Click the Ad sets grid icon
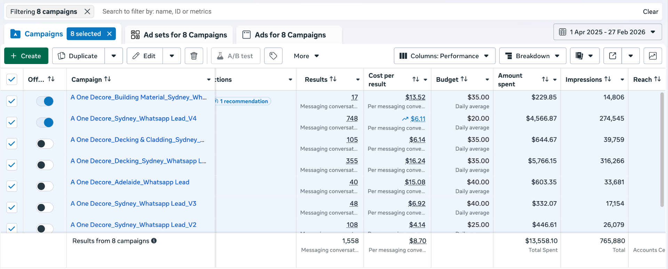The width and height of the screenshot is (668, 269). click(135, 35)
